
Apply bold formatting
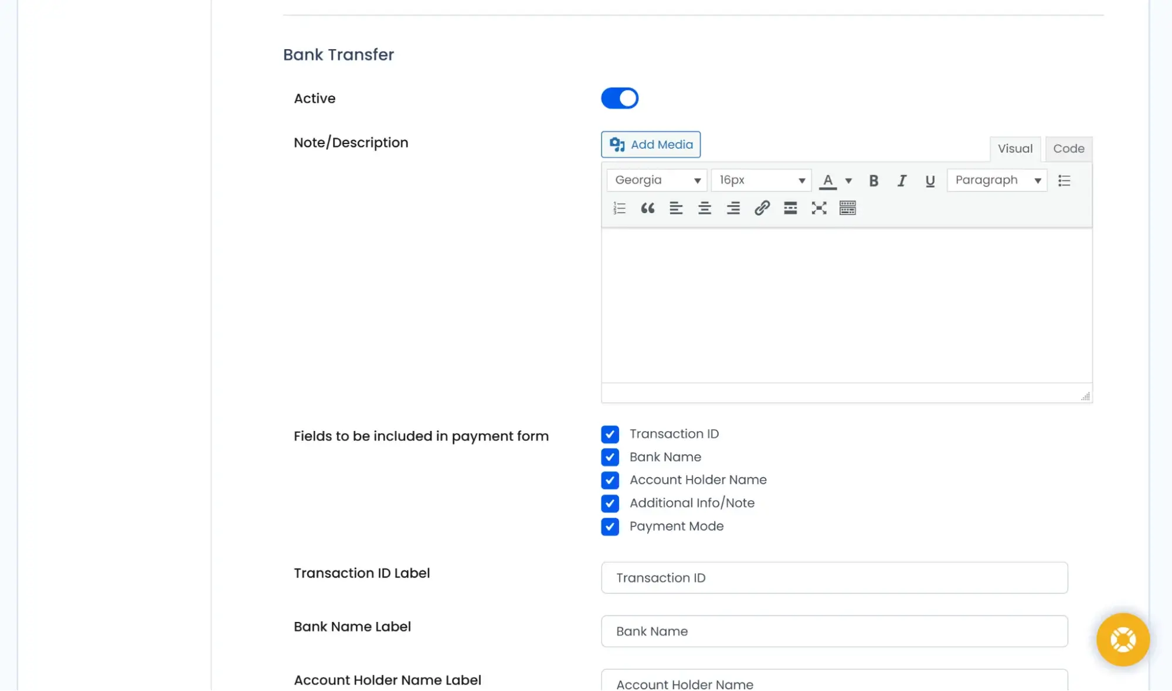[x=873, y=180]
